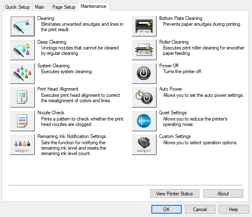Run System Cleaning from its icon
Image resolution: width=252 pixels, height=217 pixels.
click(x=22, y=74)
